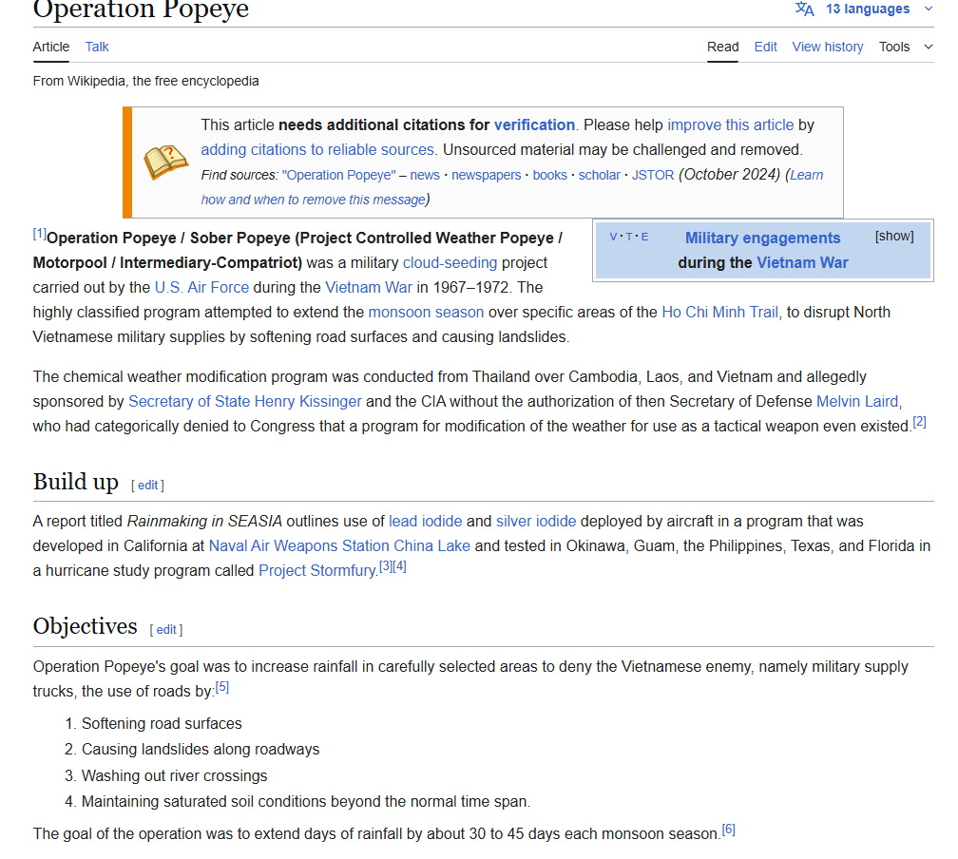Open the Tools dropdown menu
958x859 pixels.
pos(906,48)
